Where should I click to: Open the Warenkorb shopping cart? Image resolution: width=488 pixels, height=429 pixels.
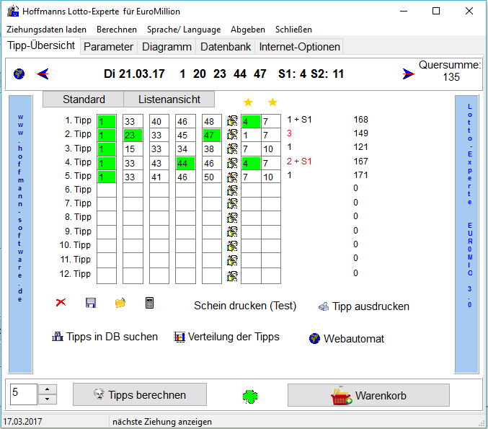pyautogui.click(x=368, y=395)
